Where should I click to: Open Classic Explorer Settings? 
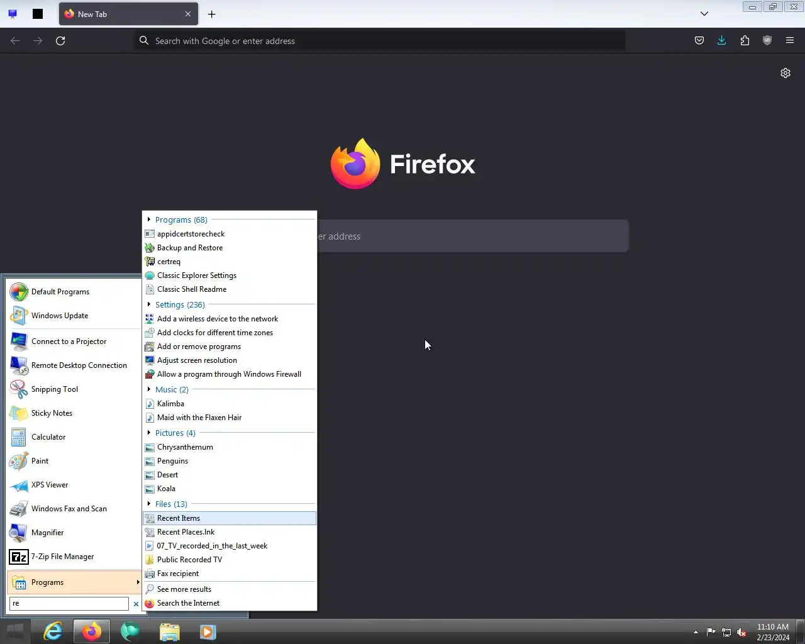[230, 275]
